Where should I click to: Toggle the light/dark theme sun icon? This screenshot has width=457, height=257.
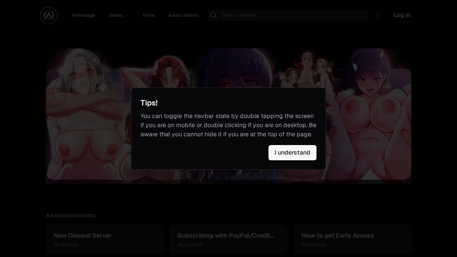pos(378,15)
